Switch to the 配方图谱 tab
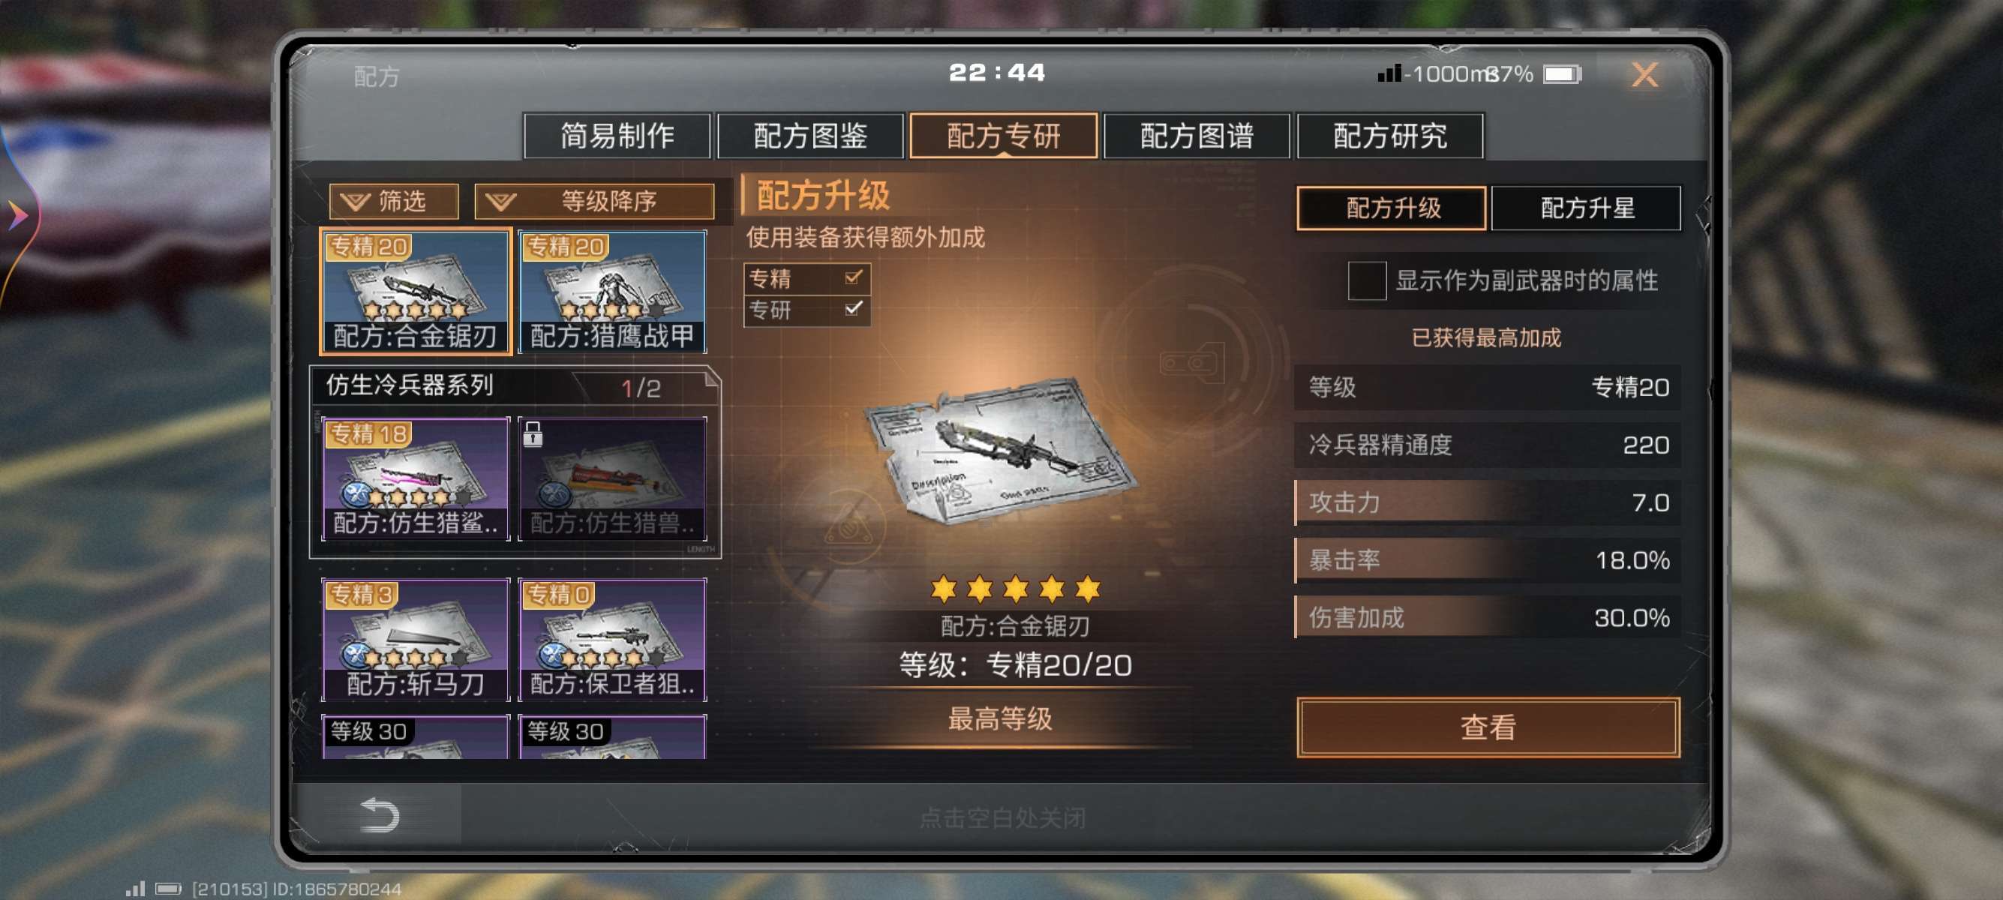Viewport: 2003px width, 900px height. pyautogui.click(x=1197, y=136)
